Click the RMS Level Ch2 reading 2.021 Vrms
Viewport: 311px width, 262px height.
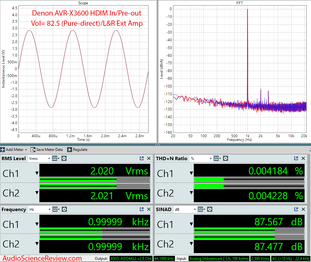click(119, 196)
